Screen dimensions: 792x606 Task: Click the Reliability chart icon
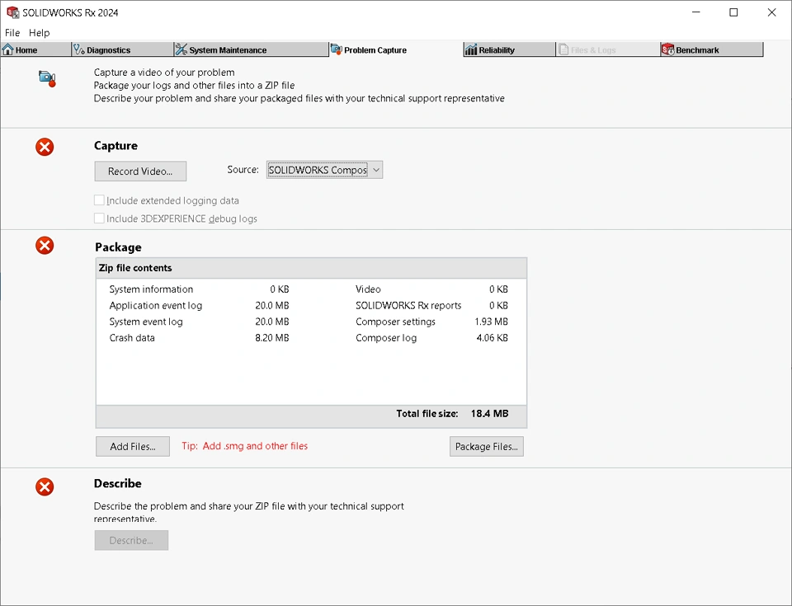pos(471,49)
